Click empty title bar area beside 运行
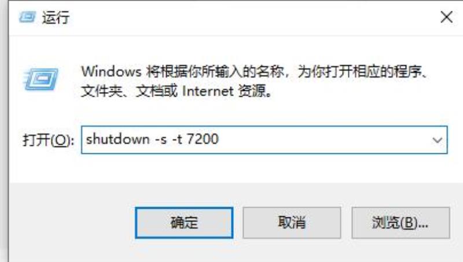This screenshot has width=463, height=262. tap(251, 17)
